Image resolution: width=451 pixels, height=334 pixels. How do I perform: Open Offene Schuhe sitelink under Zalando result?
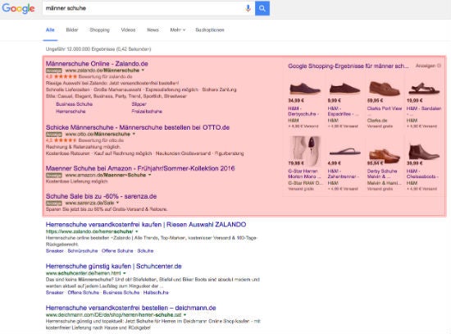(117, 251)
